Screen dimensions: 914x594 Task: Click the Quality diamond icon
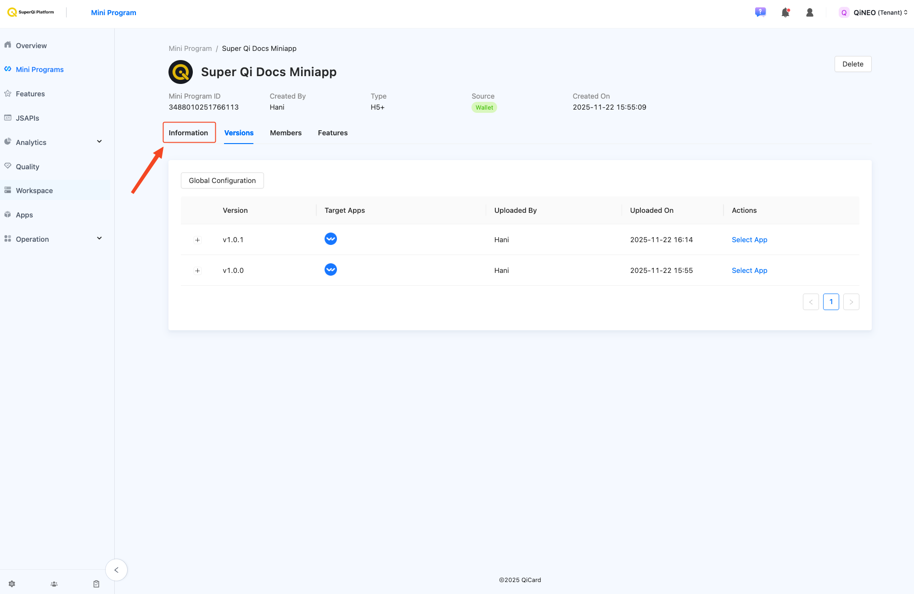click(x=8, y=166)
